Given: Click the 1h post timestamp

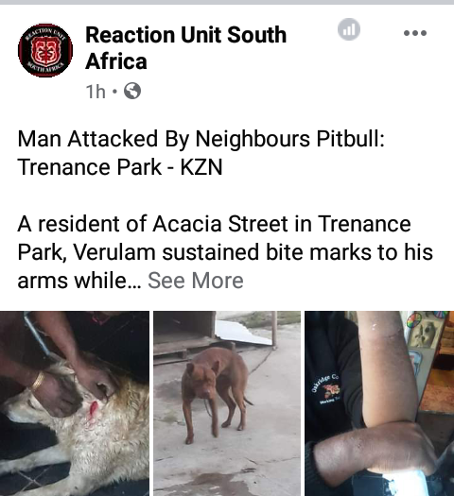Looking at the screenshot, I should [x=96, y=92].
